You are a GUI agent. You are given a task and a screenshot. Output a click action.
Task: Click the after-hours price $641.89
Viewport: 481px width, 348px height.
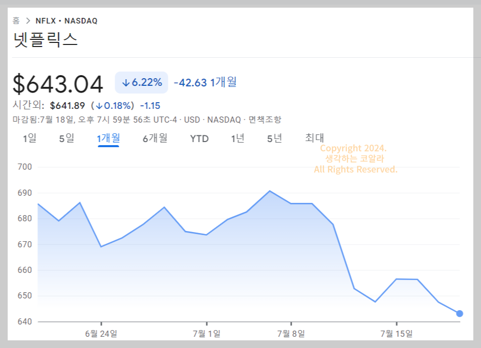pyautogui.click(x=67, y=106)
